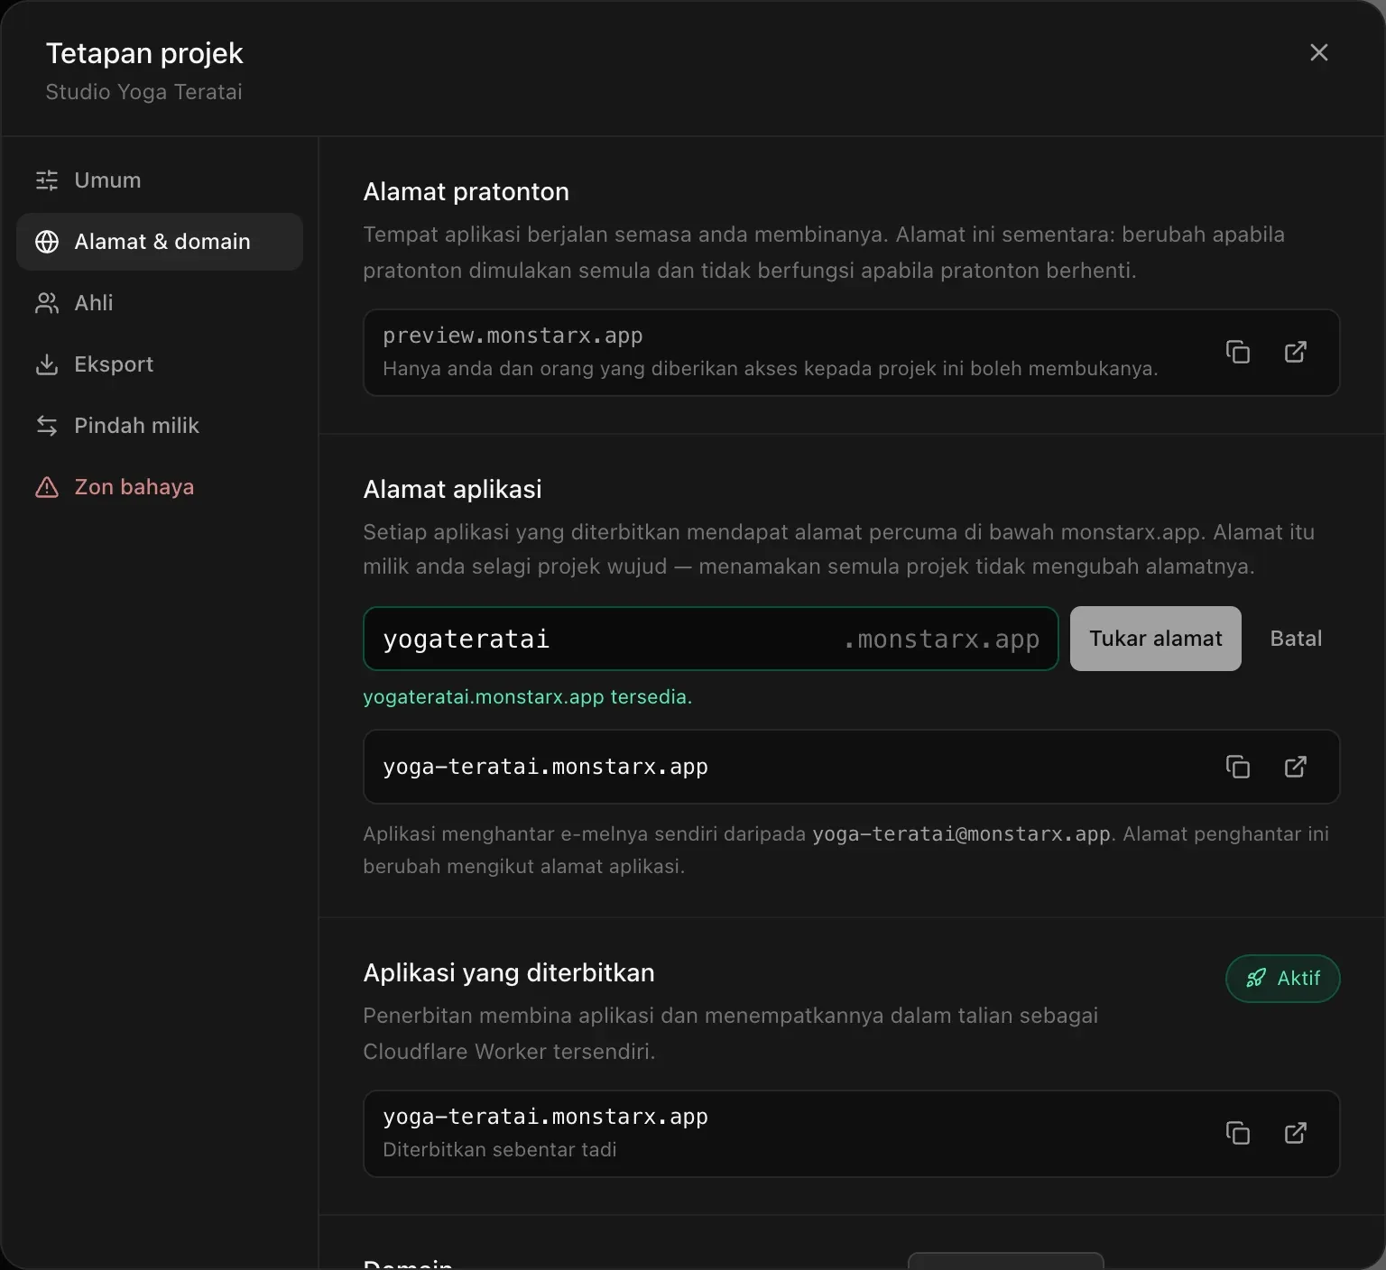Focus the yogateratai subdomain input field
This screenshot has width=1386, height=1270.
coord(711,639)
